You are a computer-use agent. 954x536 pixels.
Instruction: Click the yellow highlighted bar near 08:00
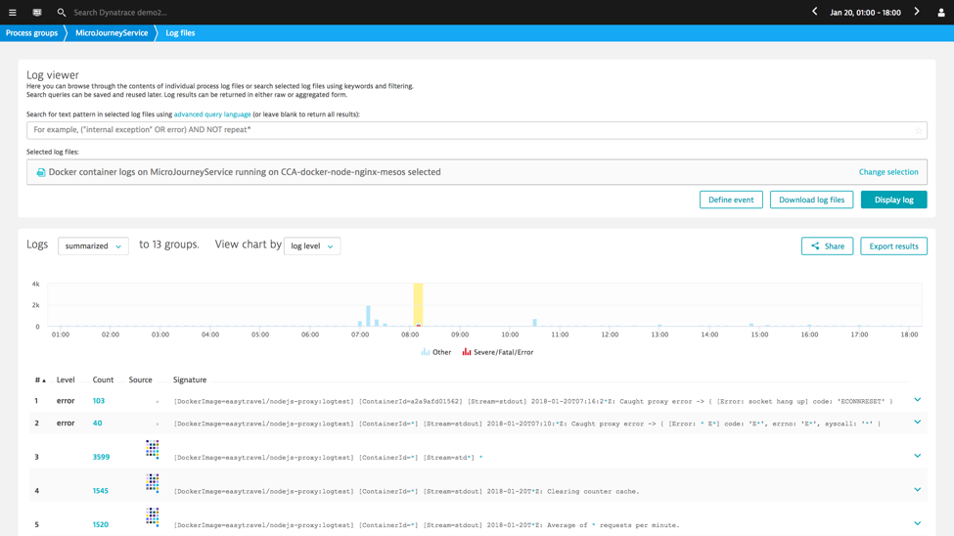[x=418, y=304]
